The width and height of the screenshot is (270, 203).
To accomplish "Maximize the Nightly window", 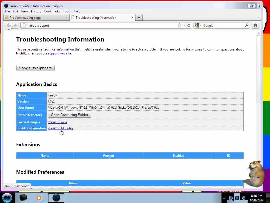I will click(254, 6).
